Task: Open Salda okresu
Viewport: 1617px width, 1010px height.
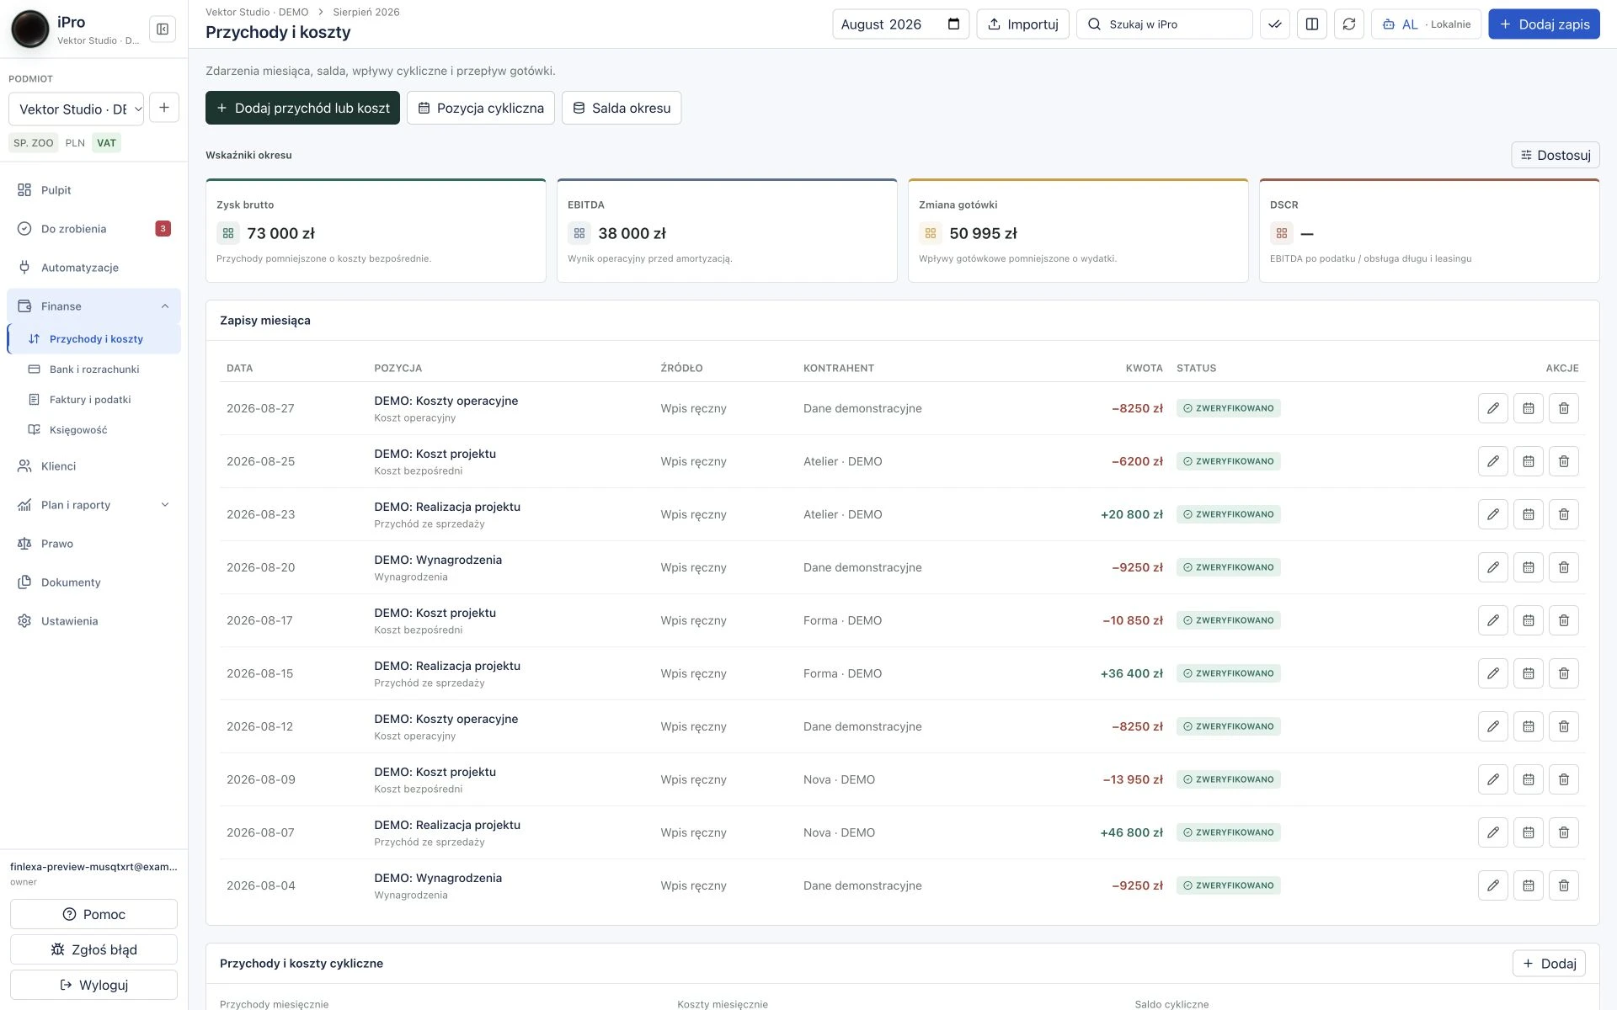Action: (x=622, y=108)
